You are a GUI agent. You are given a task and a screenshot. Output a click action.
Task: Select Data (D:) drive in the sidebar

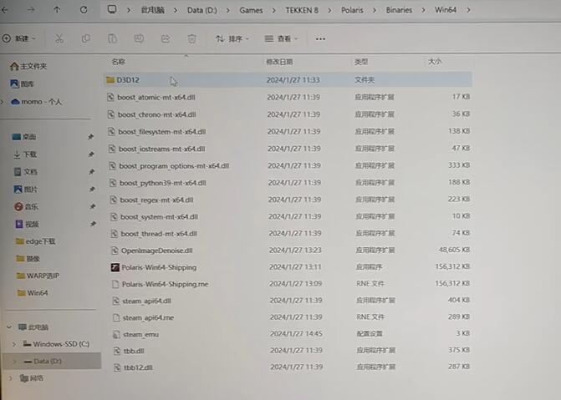52,361
